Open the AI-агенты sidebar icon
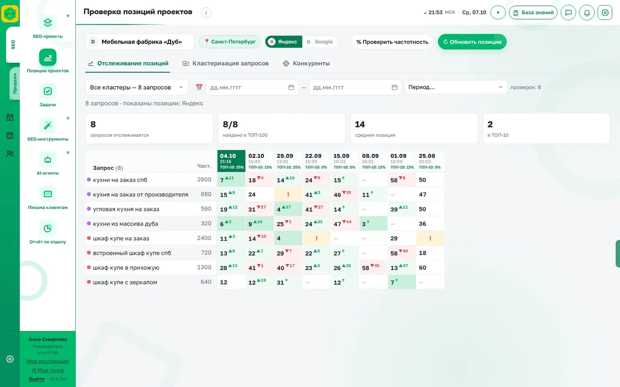The height and width of the screenshot is (387, 620). 48,160
